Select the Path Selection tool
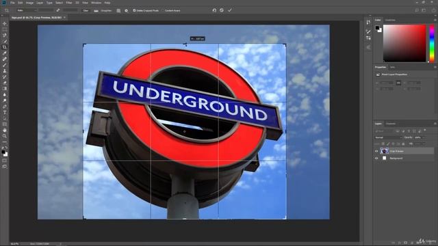The height and width of the screenshot is (246, 438). coord(5,118)
